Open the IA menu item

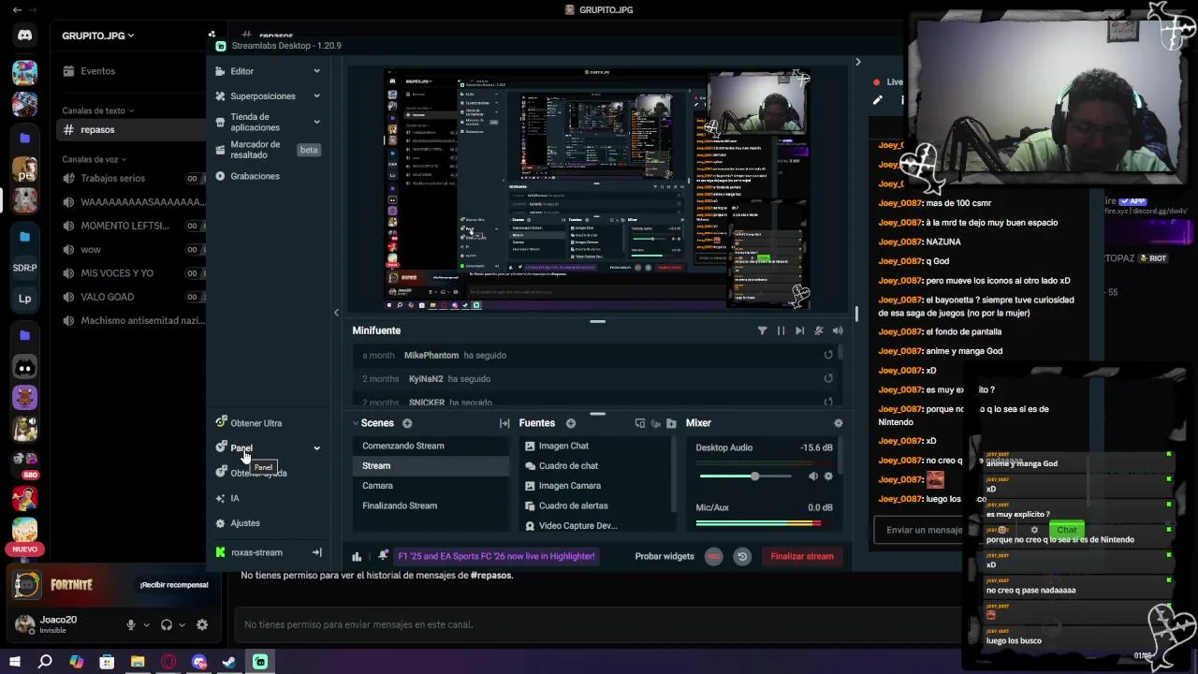click(235, 498)
